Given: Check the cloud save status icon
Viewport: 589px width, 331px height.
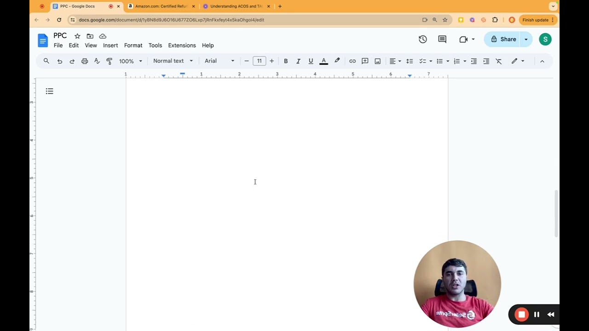Looking at the screenshot, I should [103, 36].
